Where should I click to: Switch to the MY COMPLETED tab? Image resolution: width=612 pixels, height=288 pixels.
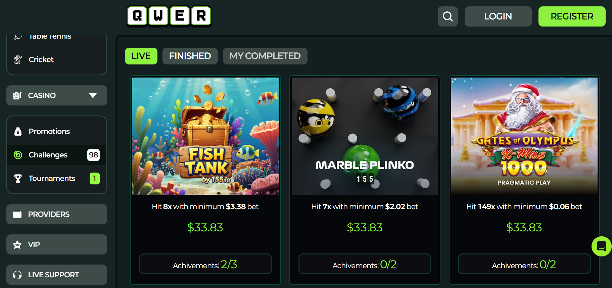pos(265,56)
